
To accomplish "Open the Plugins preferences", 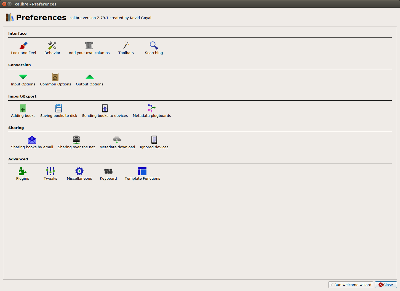I will click(23, 174).
